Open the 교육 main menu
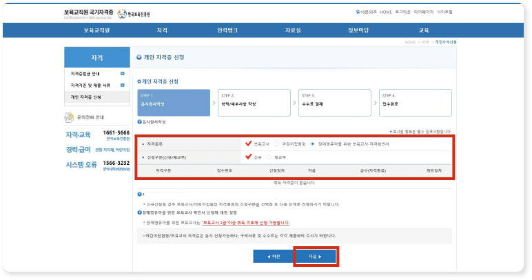 click(x=424, y=30)
